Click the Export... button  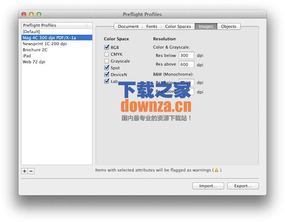point(243,186)
